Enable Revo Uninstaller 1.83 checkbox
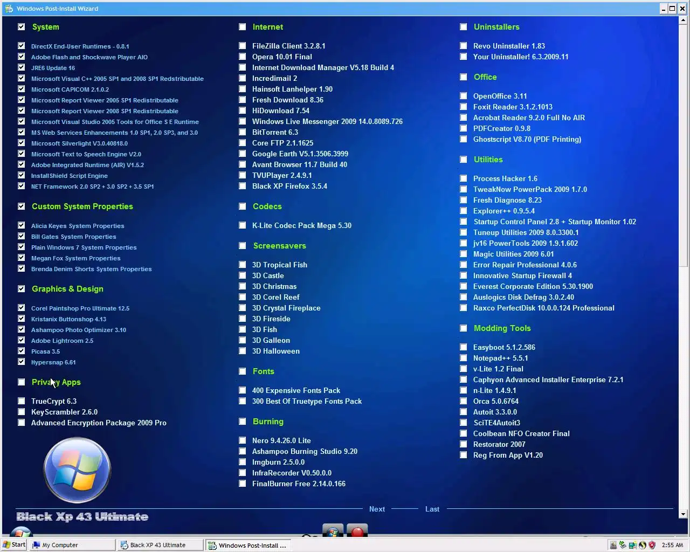 pos(463,46)
